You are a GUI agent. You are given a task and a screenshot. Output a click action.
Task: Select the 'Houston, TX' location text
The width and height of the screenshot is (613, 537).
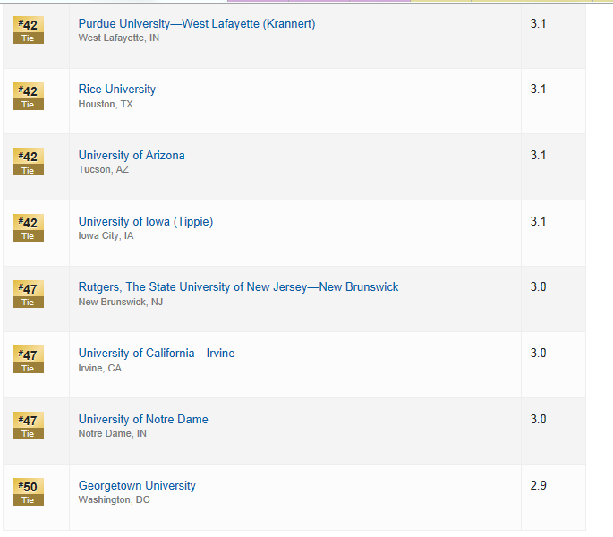point(106,104)
